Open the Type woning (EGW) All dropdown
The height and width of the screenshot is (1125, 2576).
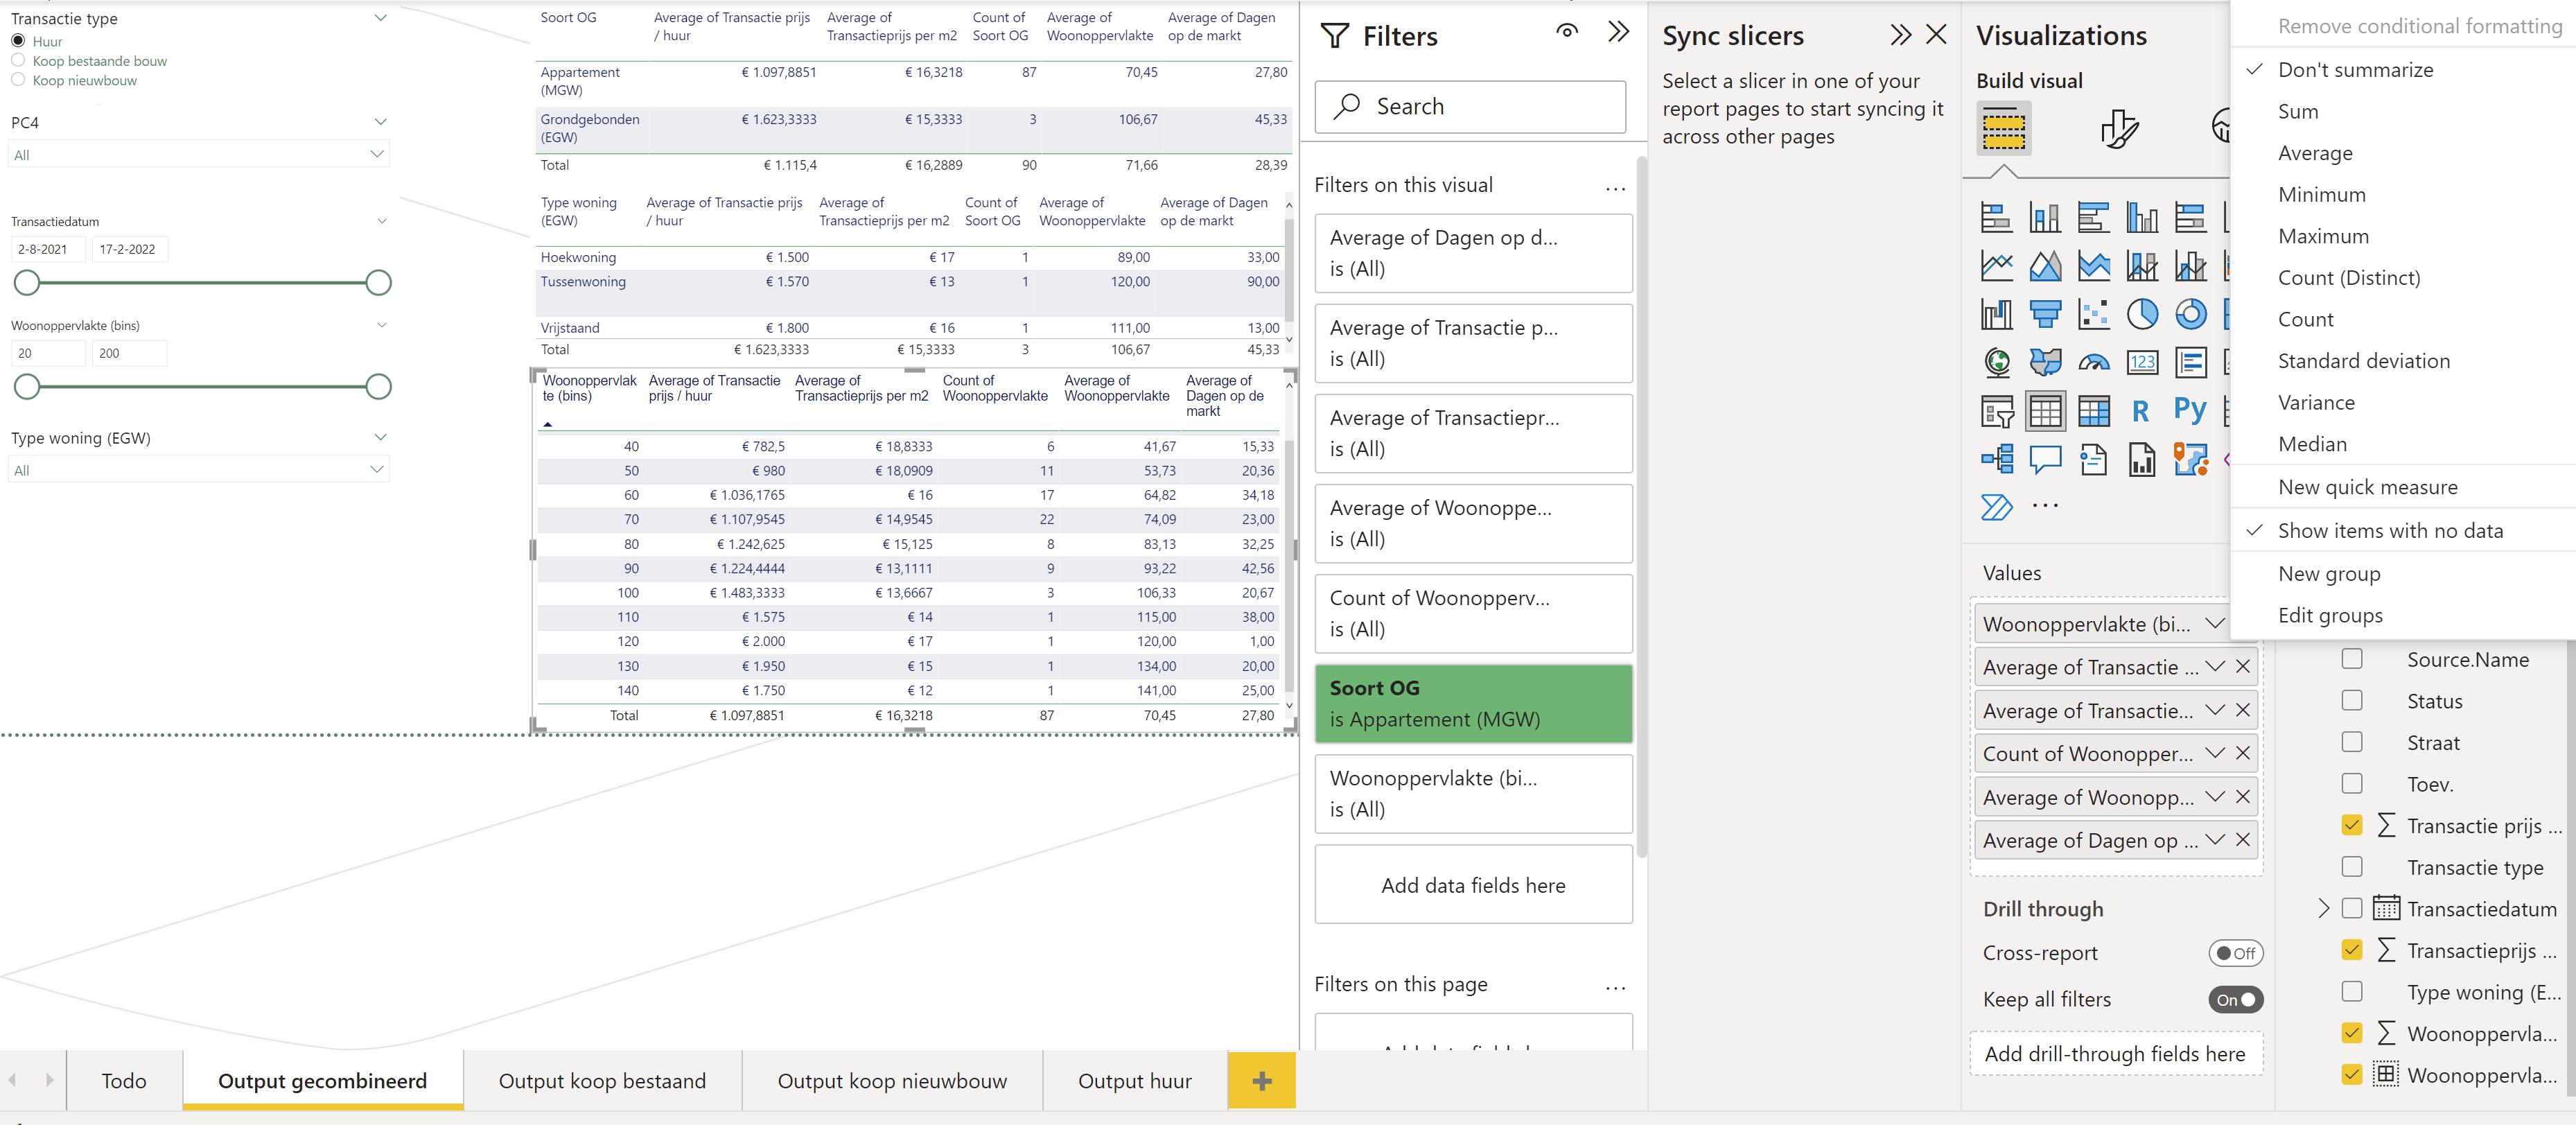tap(198, 469)
